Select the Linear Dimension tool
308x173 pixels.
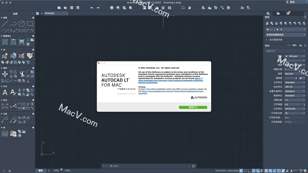coord(5,106)
